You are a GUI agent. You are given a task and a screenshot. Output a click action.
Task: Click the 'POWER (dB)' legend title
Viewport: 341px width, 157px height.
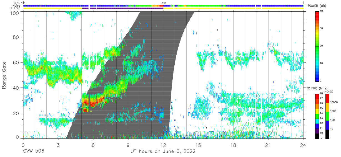(317, 6)
